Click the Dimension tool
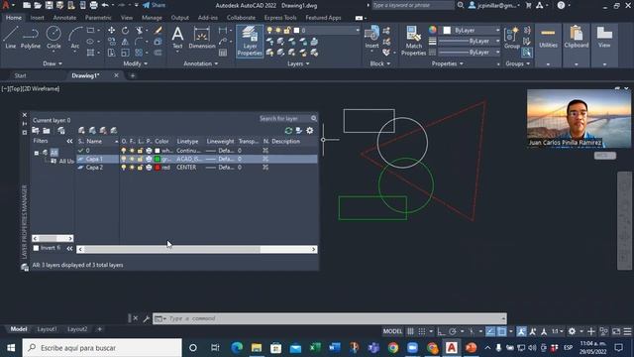This screenshot has height=357, width=634. pos(202,38)
